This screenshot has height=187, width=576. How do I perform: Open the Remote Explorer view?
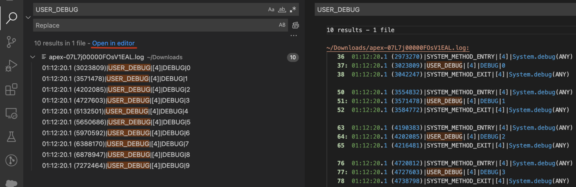(x=12, y=113)
